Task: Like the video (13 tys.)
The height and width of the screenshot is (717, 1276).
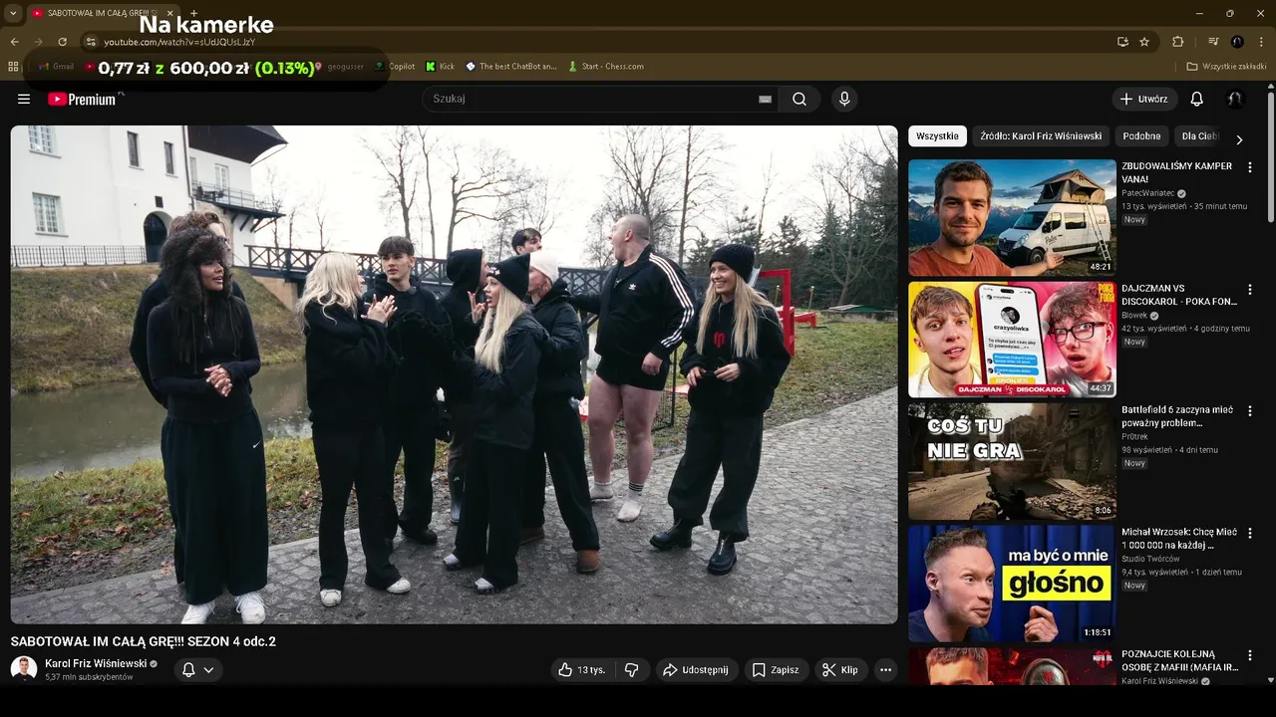Action: point(582,670)
